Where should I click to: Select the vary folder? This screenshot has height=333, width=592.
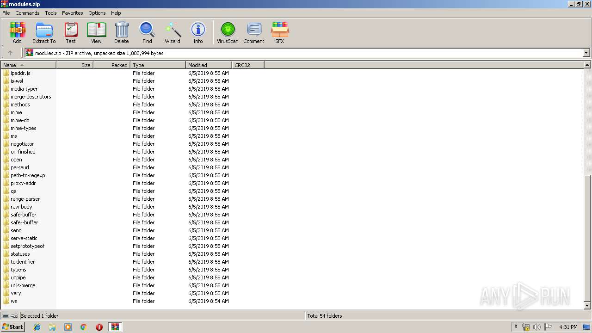click(x=16, y=293)
